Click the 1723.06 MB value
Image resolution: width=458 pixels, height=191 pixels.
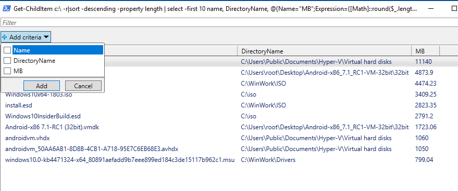pyautogui.click(x=426, y=127)
